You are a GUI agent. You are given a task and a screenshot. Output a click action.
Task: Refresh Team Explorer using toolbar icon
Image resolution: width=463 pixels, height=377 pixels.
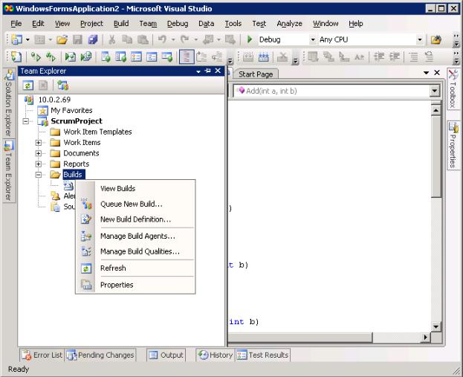point(27,86)
